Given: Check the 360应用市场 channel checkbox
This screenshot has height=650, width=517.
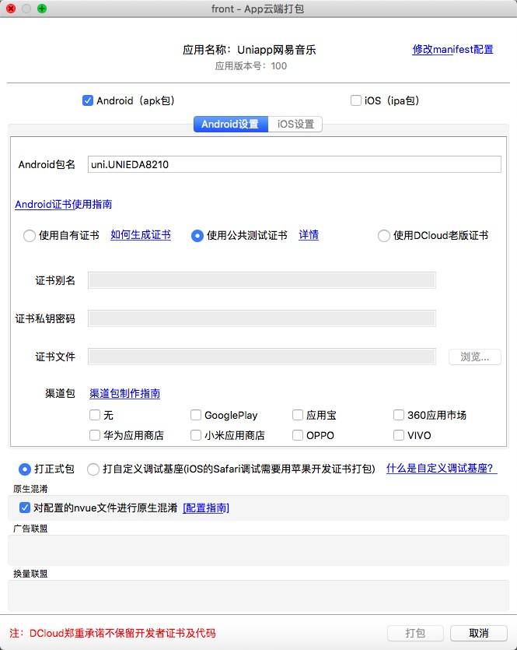Looking at the screenshot, I should (400, 416).
